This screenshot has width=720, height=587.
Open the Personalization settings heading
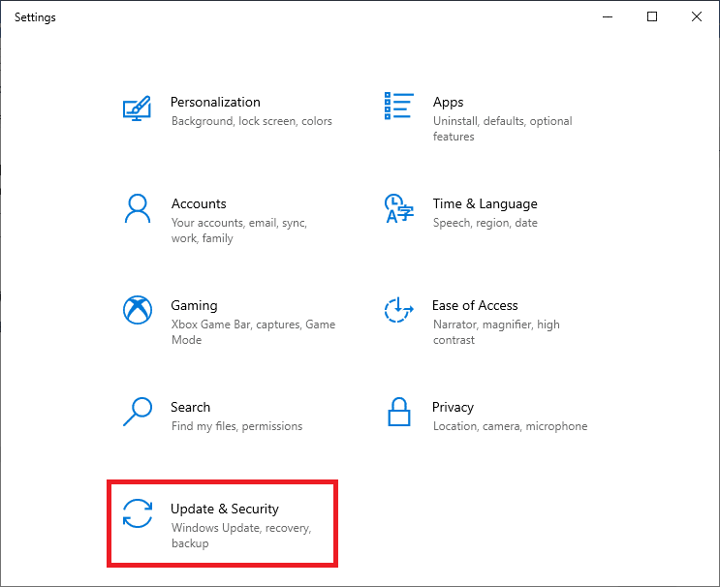pyautogui.click(x=215, y=102)
